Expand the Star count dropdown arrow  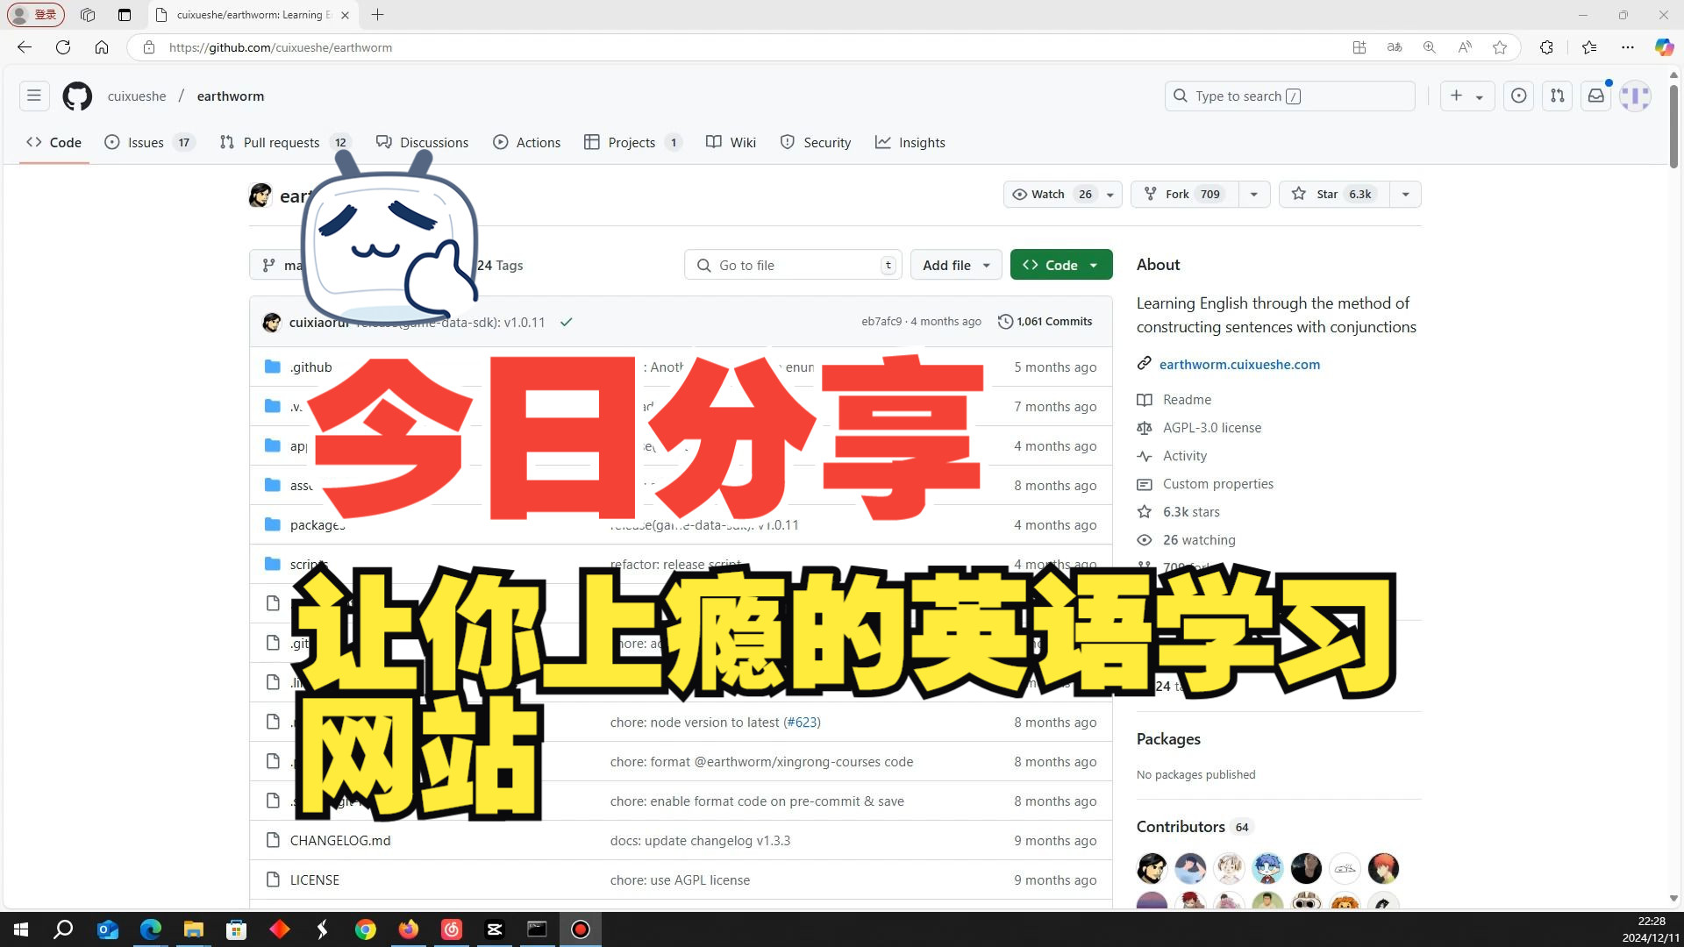[1404, 193]
